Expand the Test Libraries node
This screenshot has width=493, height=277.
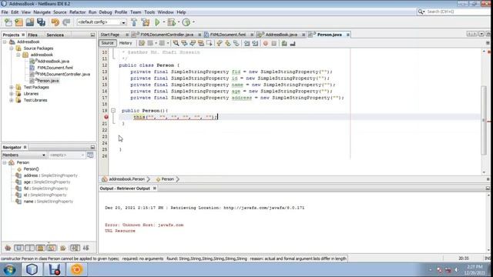pyautogui.click(x=12, y=100)
